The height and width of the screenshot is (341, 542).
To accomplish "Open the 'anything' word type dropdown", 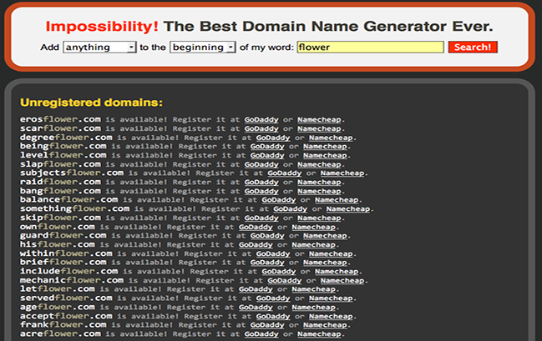I will click(99, 48).
